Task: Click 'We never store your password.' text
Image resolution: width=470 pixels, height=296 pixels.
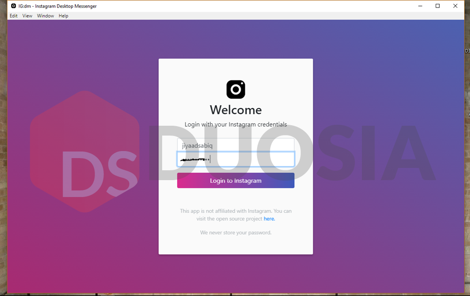Action: tap(235, 233)
